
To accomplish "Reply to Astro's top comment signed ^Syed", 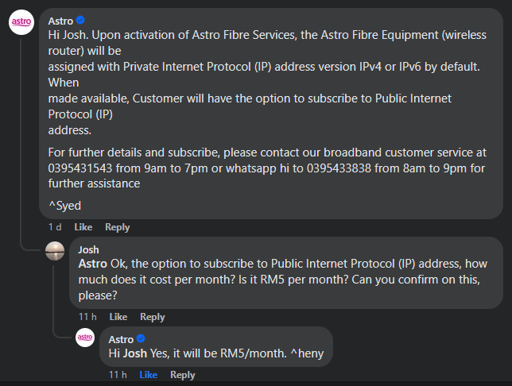I will coord(117,227).
